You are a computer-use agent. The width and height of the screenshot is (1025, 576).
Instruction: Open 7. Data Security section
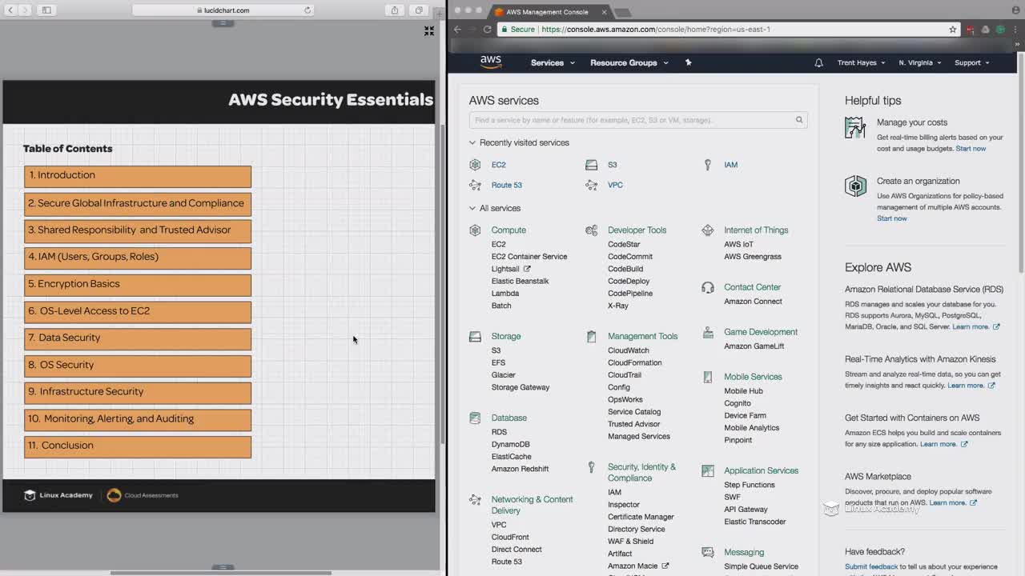point(138,338)
